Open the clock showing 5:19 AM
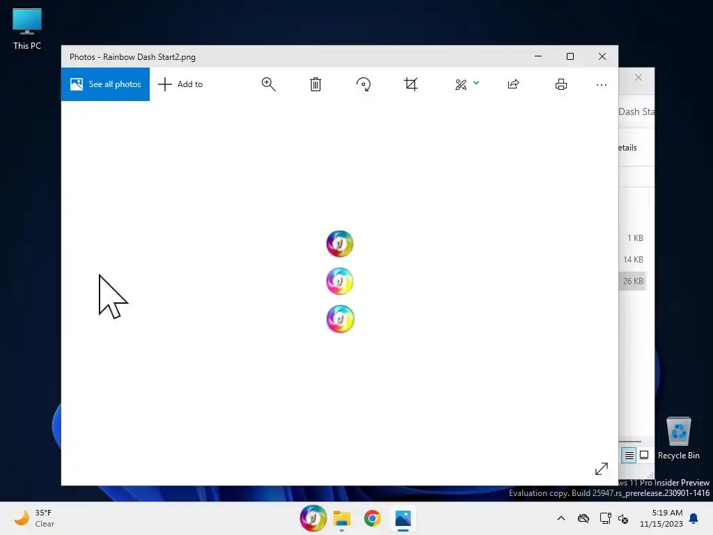 point(661,518)
